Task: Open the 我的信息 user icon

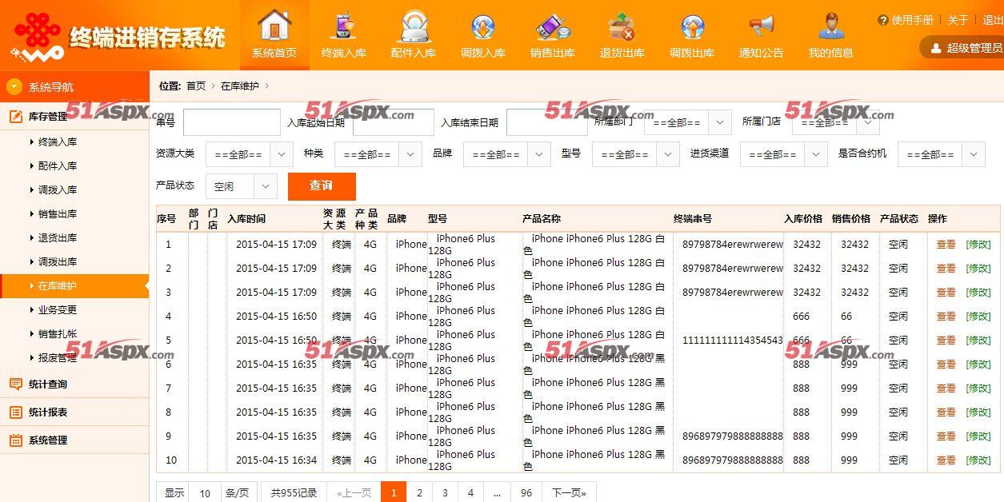Action: coord(831,26)
